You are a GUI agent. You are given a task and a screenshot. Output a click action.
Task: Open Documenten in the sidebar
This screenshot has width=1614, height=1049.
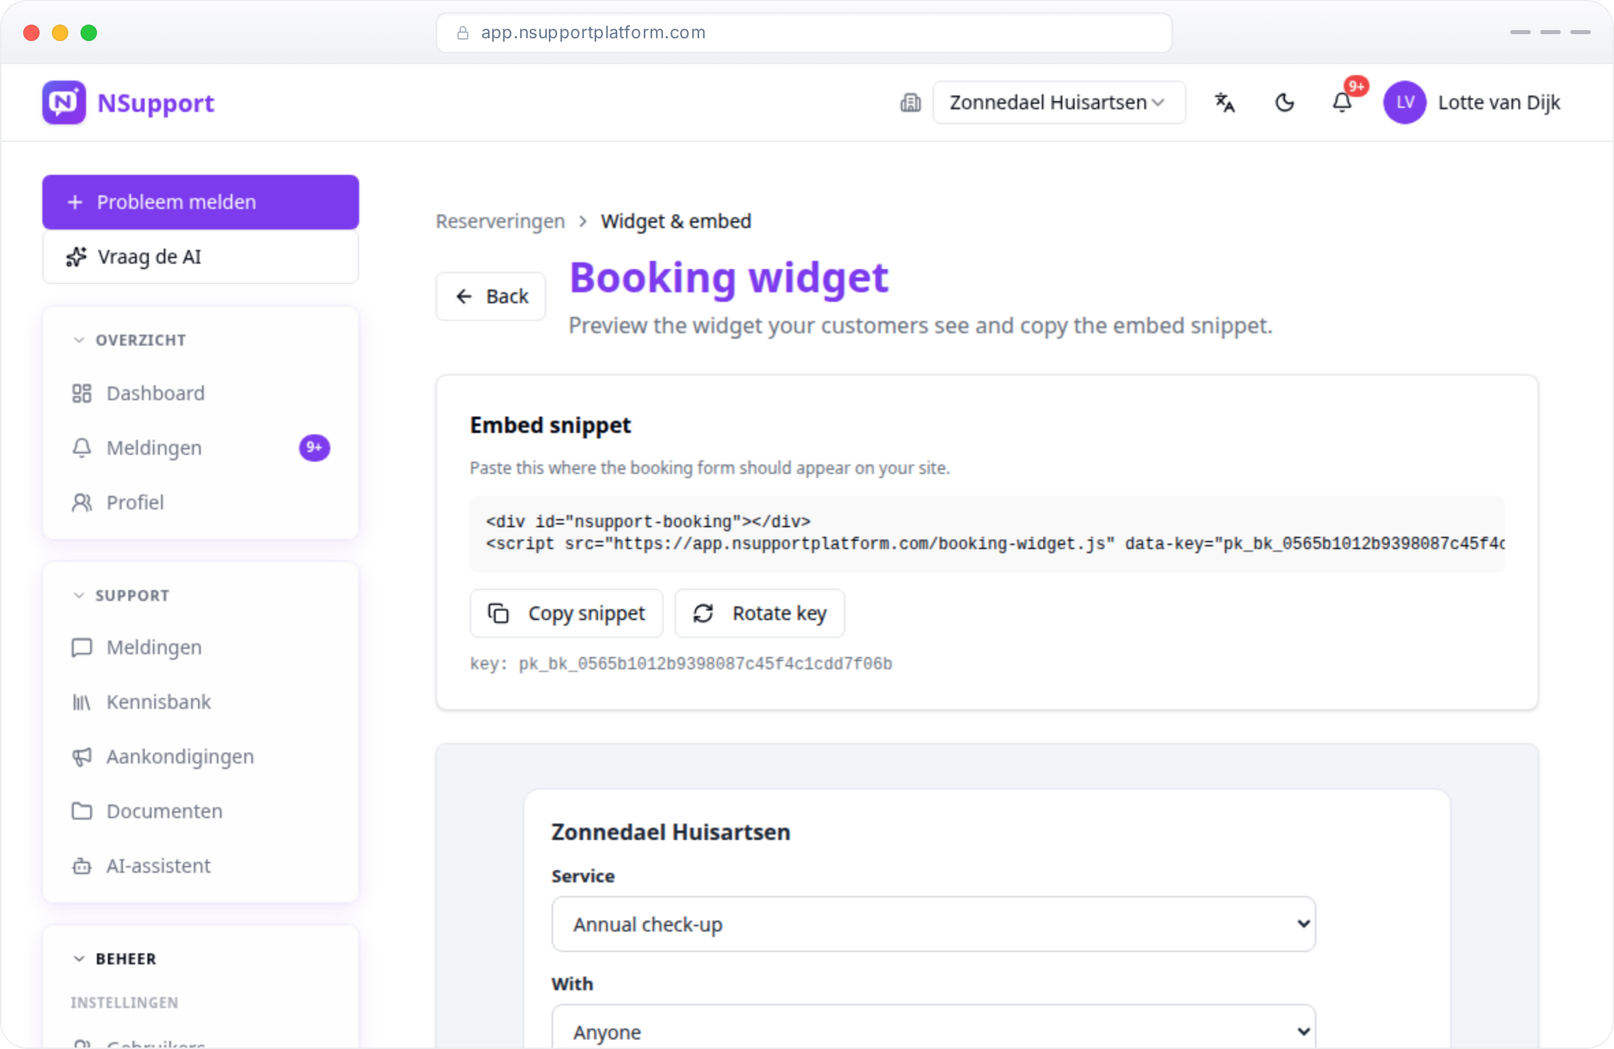pyautogui.click(x=201, y=811)
